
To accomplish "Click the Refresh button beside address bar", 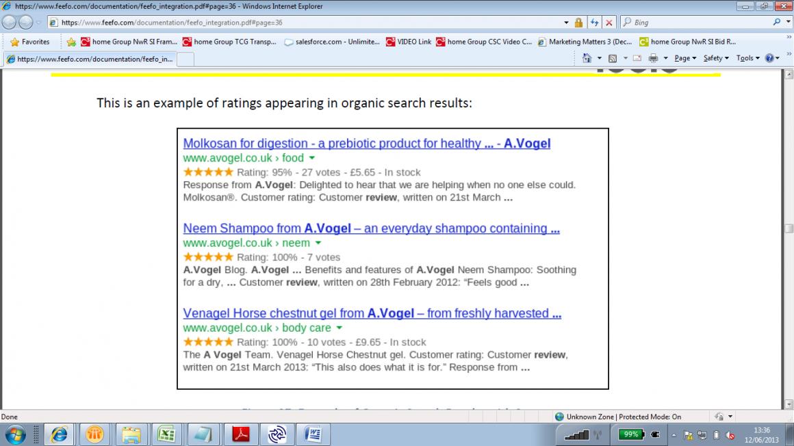I will 594,23.
